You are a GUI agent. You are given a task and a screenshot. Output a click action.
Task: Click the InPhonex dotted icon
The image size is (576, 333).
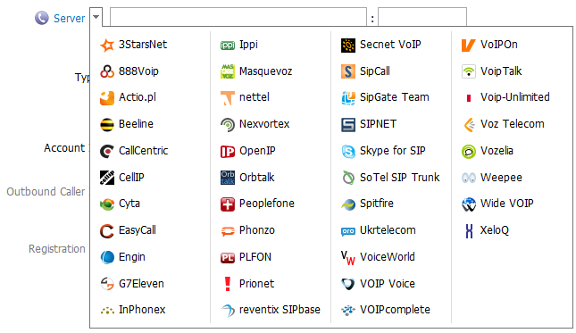tap(107, 311)
